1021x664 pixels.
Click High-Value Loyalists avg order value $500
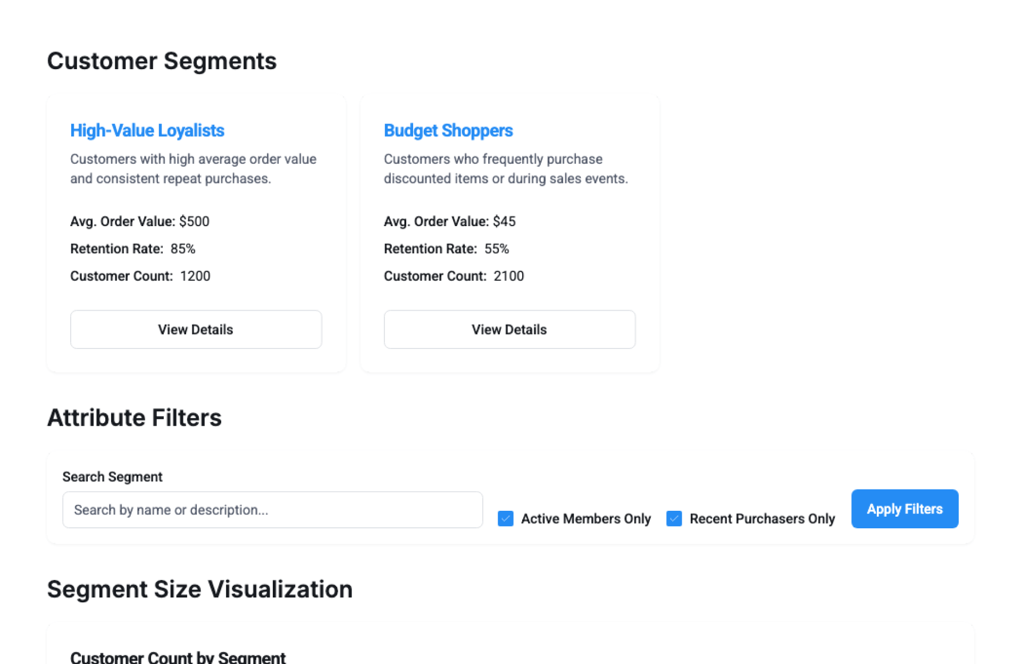pyautogui.click(x=194, y=221)
